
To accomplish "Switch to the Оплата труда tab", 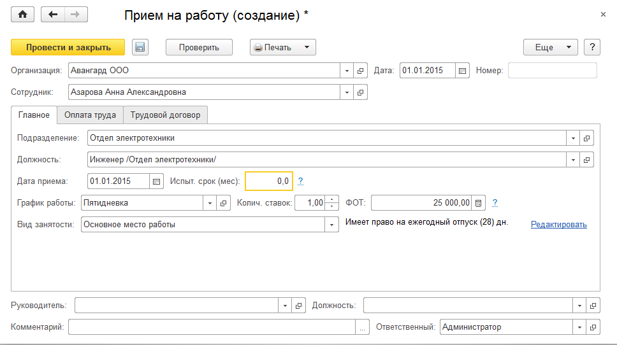I will click(90, 115).
